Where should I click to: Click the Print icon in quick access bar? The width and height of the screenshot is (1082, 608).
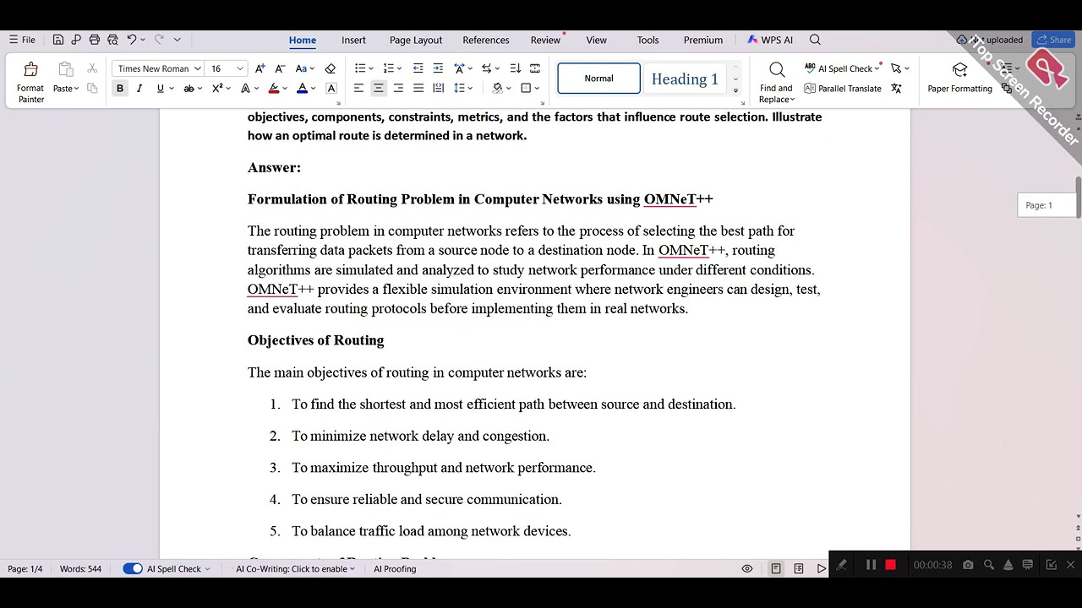click(94, 40)
